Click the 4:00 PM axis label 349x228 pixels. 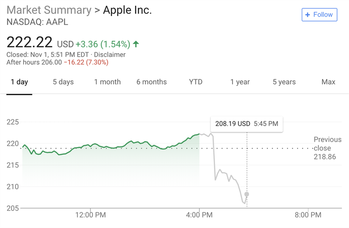click(199, 215)
